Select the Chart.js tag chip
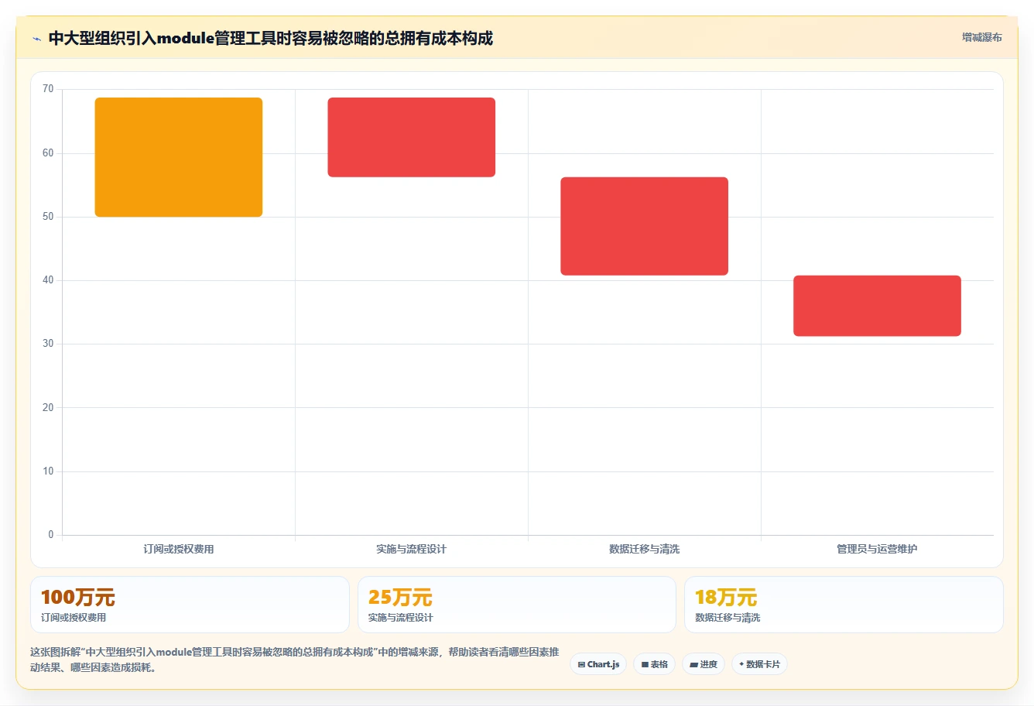 [598, 664]
